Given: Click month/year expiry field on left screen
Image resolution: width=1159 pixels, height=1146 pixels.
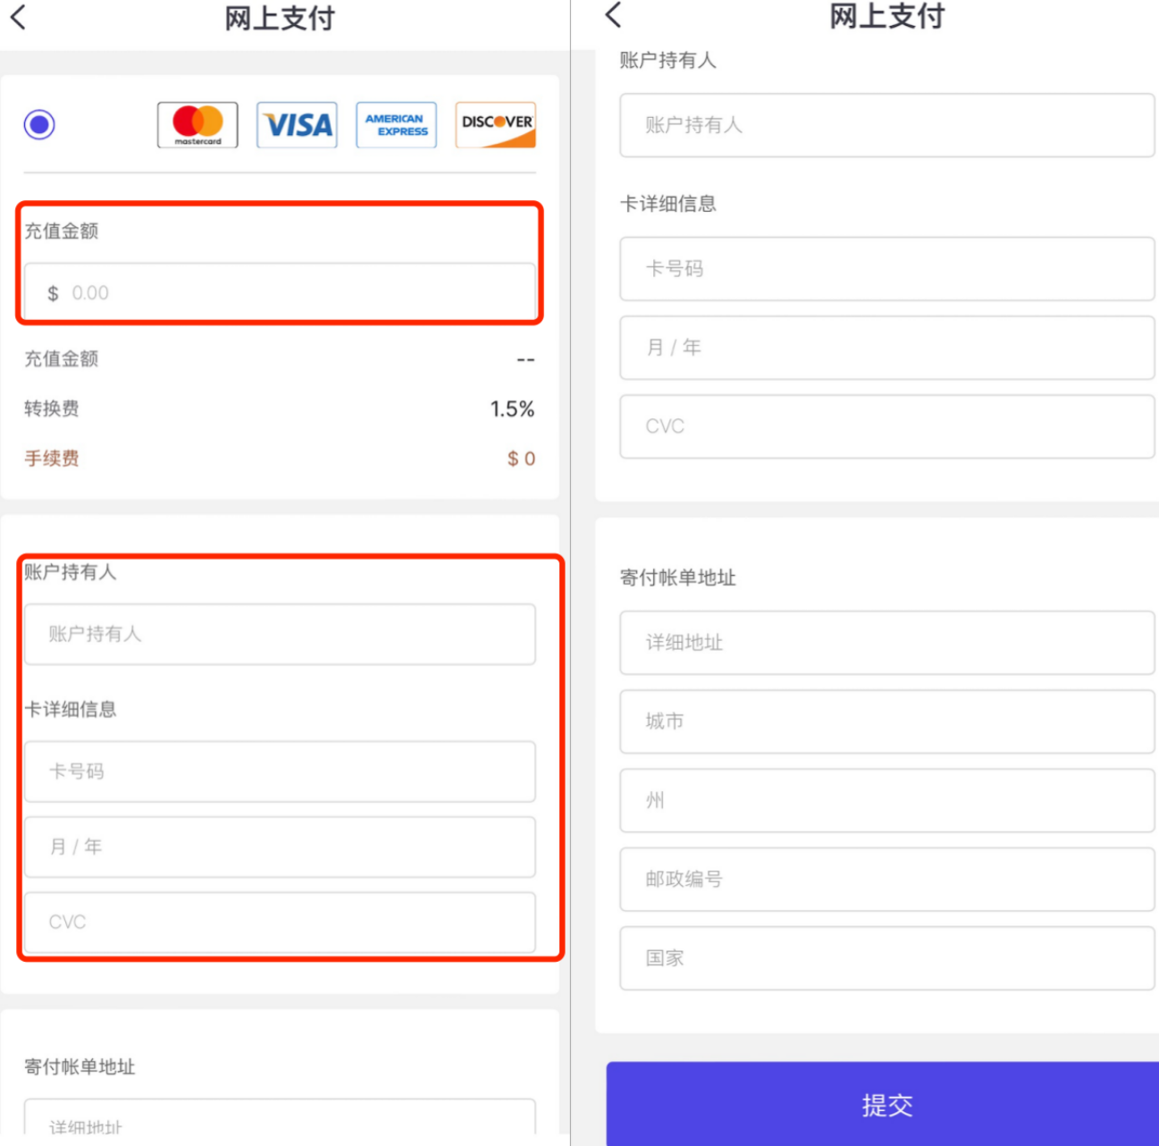Looking at the screenshot, I should (280, 847).
